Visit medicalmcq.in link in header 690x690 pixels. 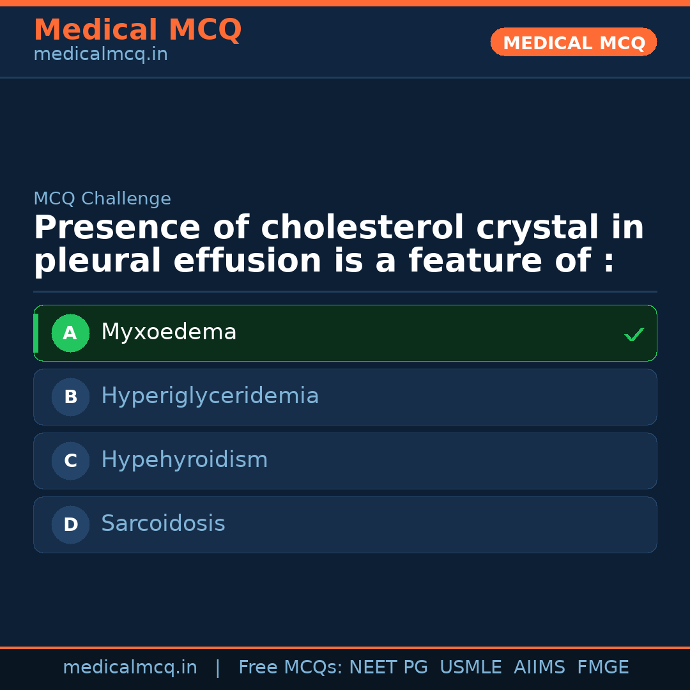100,54
